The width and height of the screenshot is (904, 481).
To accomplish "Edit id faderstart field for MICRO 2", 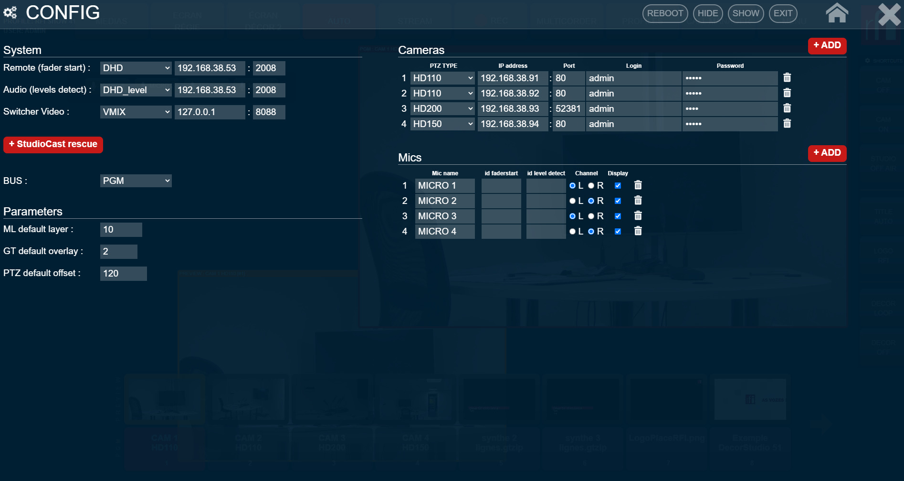I will 501,201.
